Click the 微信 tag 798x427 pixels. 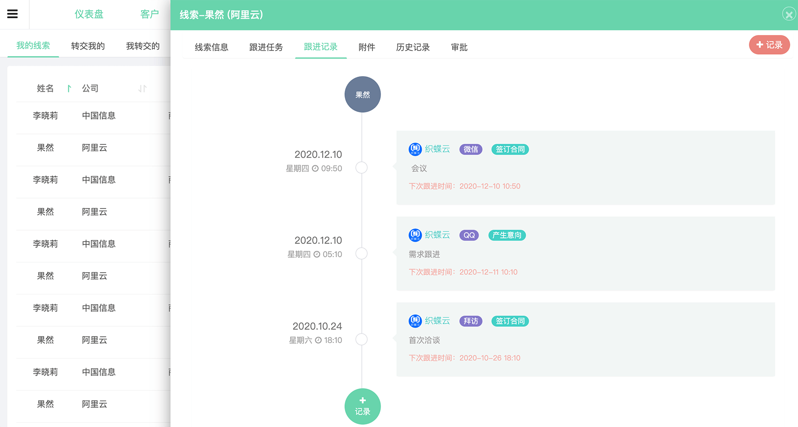click(470, 149)
